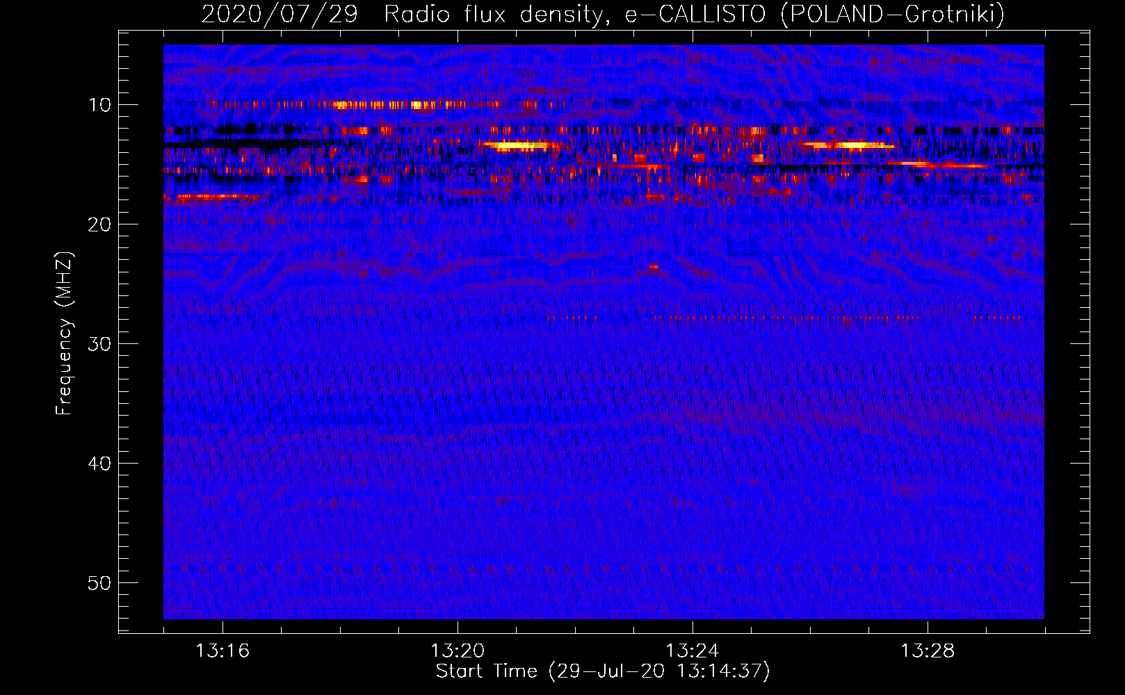Image resolution: width=1125 pixels, height=695 pixels.
Task: Click the 13:28 time tick label
Action: 928,651
